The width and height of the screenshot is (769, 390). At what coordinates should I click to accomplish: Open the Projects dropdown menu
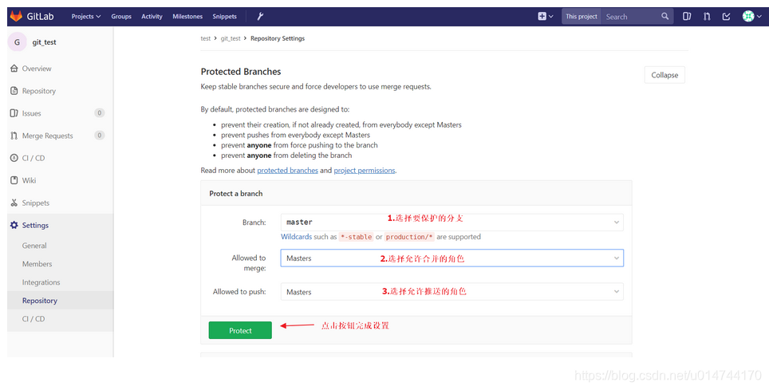pyautogui.click(x=86, y=16)
